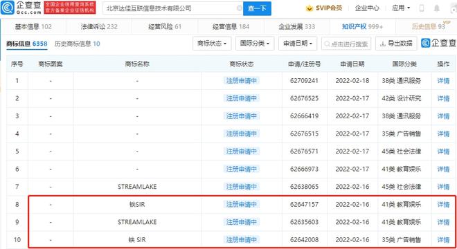The image size is (457, 249).
Task: Open 企业中心 link
Action: [367, 8]
